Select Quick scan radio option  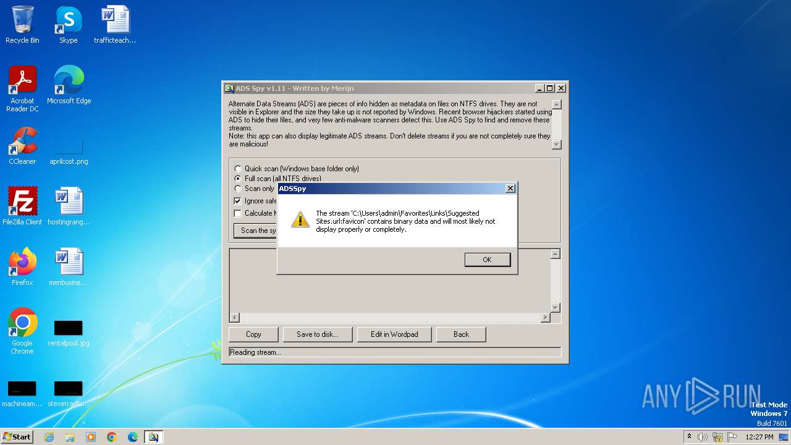pos(297,169)
